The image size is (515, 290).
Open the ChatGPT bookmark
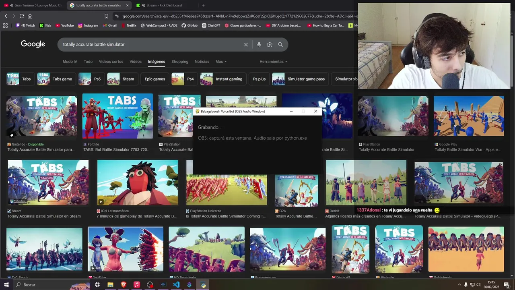click(x=211, y=25)
